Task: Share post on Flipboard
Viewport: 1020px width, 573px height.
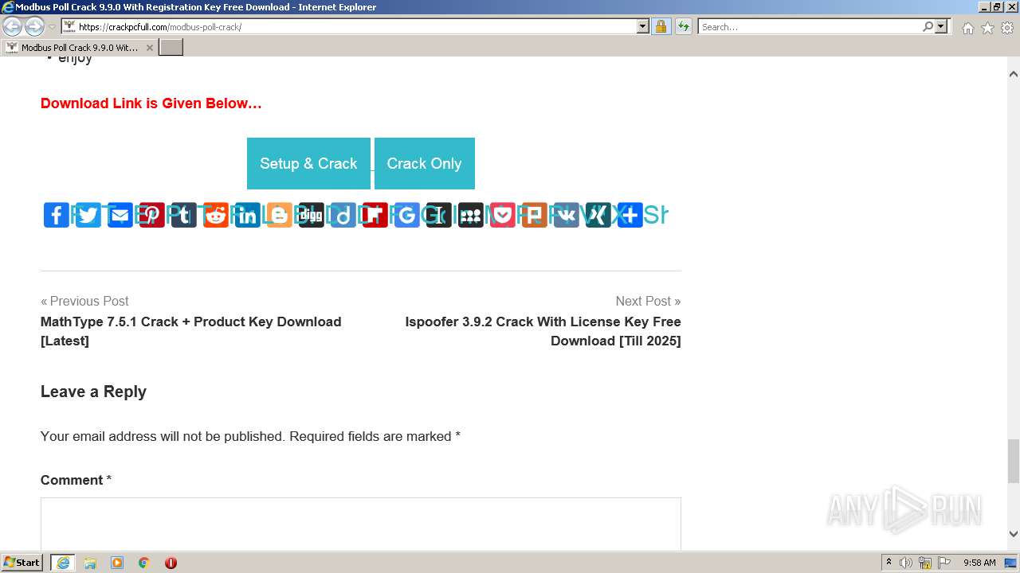Action: (375, 215)
